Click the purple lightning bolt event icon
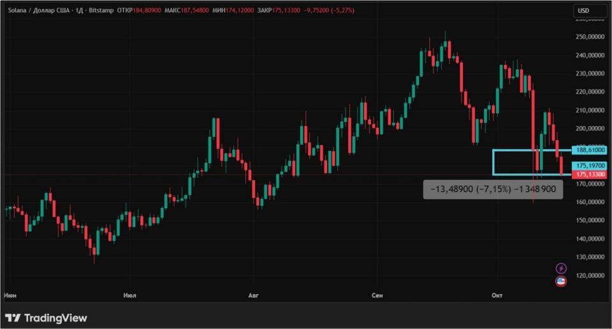 coord(561,269)
